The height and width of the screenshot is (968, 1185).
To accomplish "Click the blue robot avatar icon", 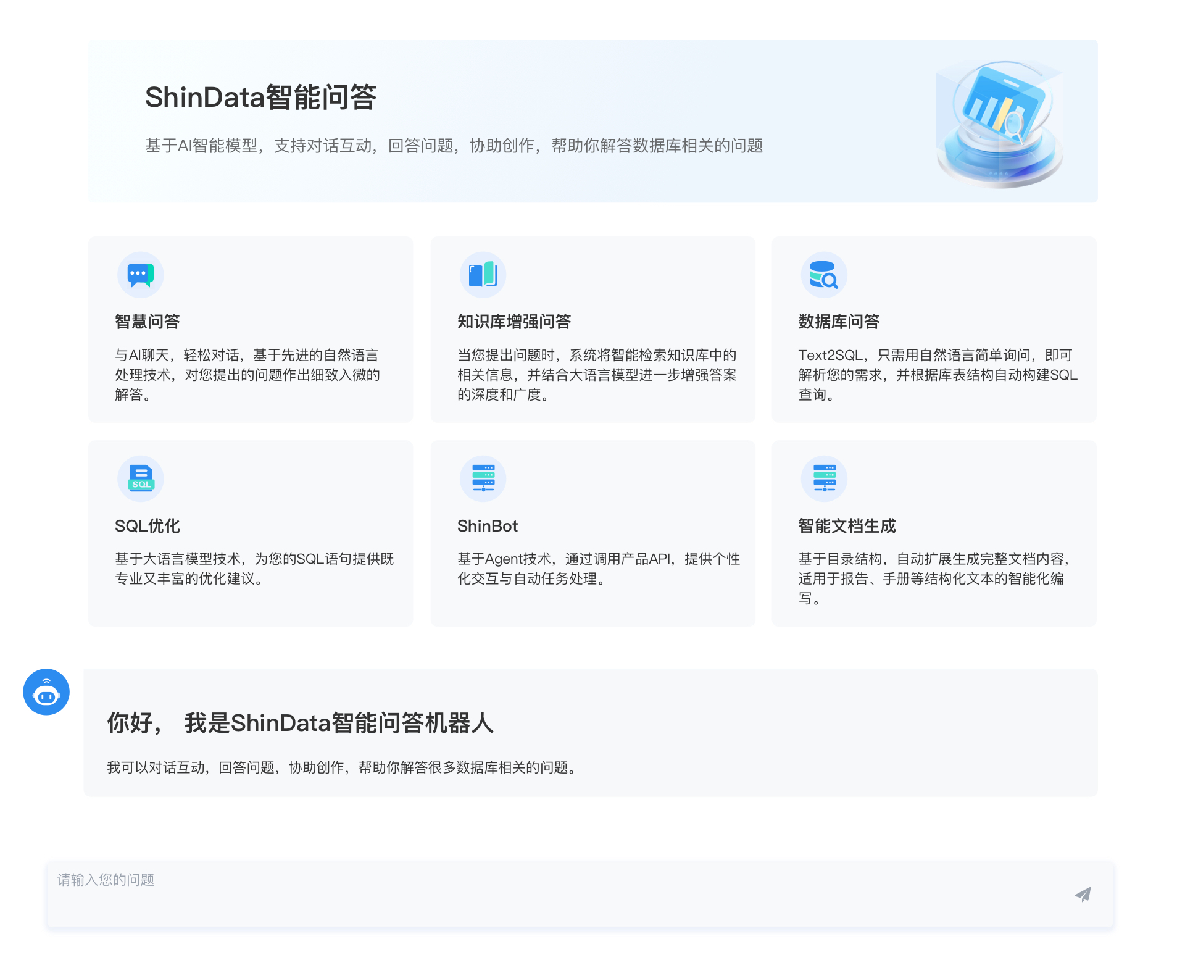I will [x=46, y=691].
